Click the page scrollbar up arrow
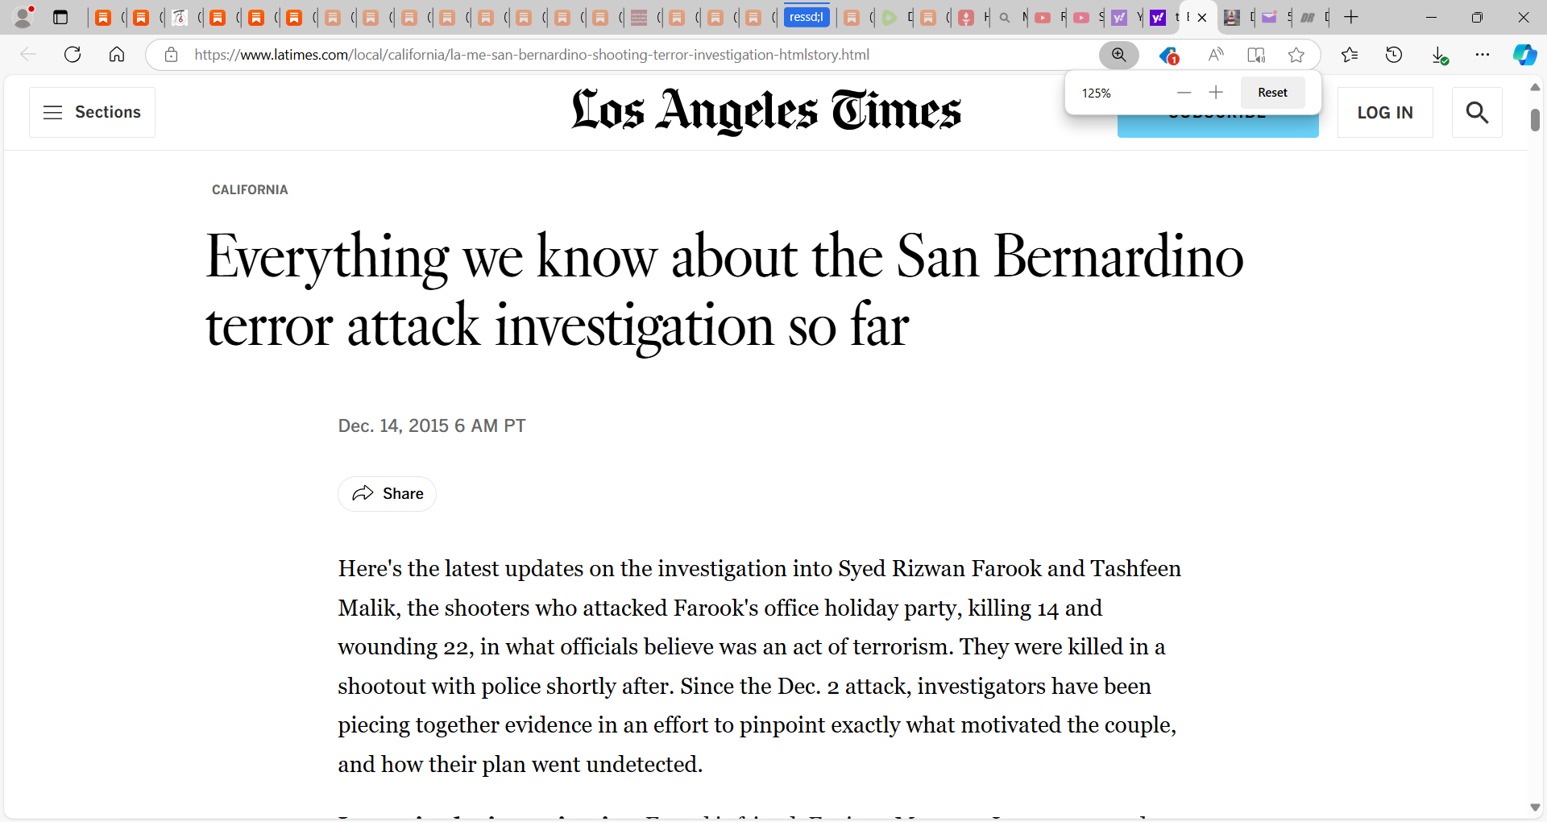 (x=1536, y=87)
